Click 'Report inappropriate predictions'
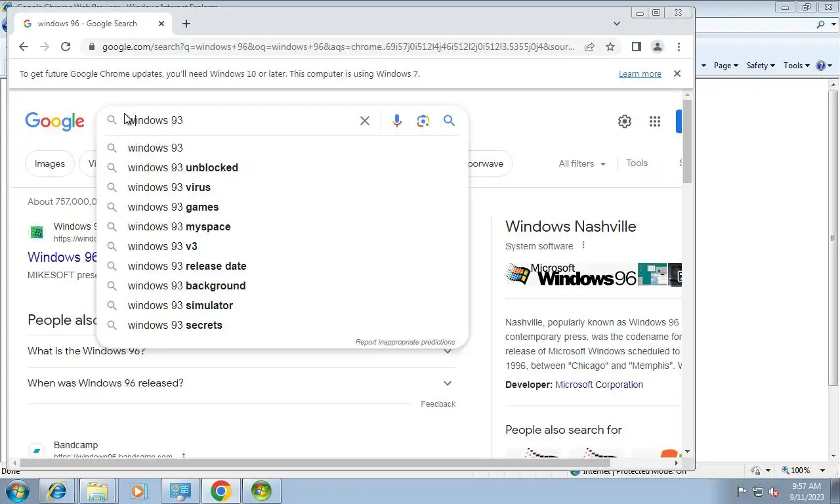 pyautogui.click(x=405, y=342)
